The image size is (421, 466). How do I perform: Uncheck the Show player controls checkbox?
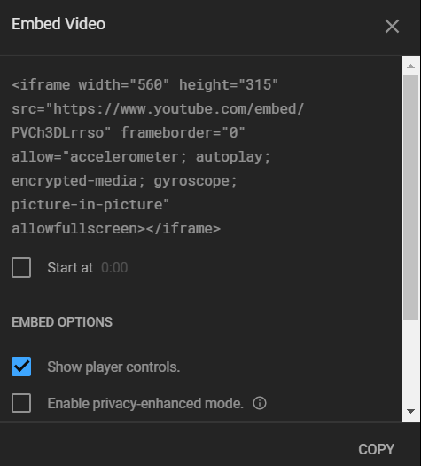[x=21, y=367]
